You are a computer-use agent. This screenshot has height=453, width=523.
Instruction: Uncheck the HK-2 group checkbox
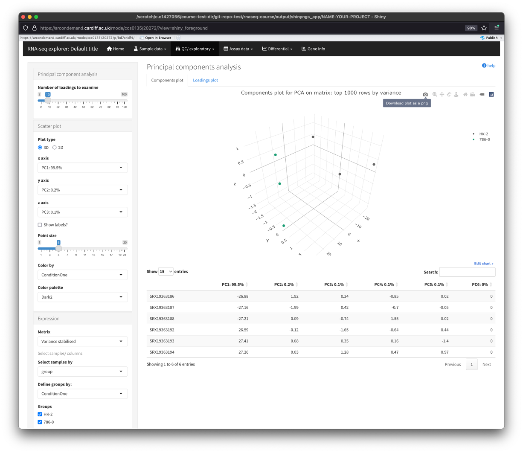(x=40, y=414)
